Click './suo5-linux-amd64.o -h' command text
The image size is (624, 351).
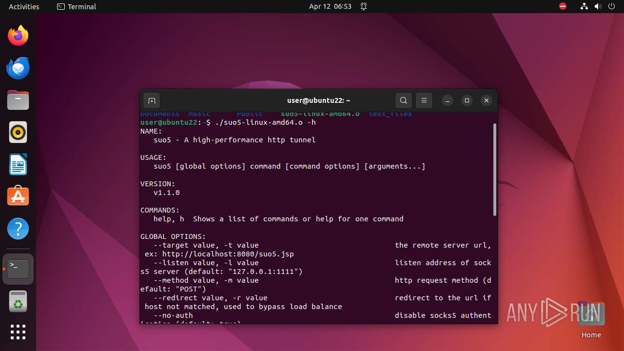pyautogui.click(x=265, y=122)
